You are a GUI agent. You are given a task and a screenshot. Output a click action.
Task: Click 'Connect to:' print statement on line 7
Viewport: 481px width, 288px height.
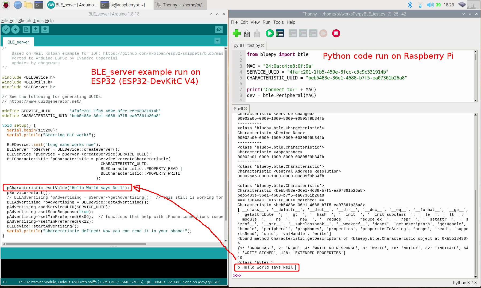coord(281,90)
